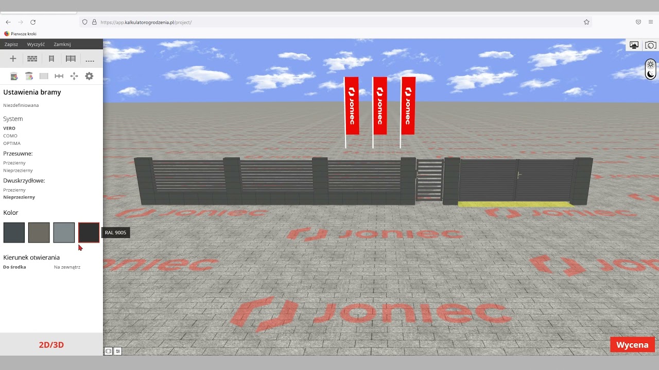Click the narrow wicket gate in the 3D scene
This screenshot has height=370, width=659.
click(x=429, y=180)
